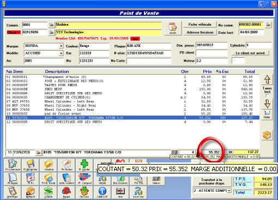
Task: Click the Entrepôt boxes icon
Action: [31, 192]
